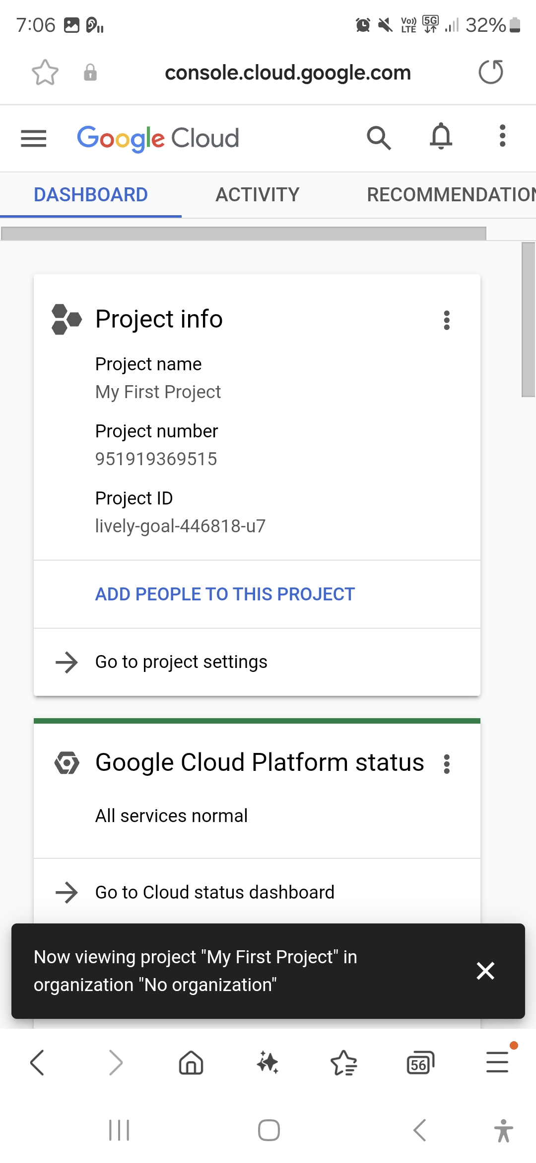
Task: Open the tab switcher showing 56
Action: pos(420,1063)
